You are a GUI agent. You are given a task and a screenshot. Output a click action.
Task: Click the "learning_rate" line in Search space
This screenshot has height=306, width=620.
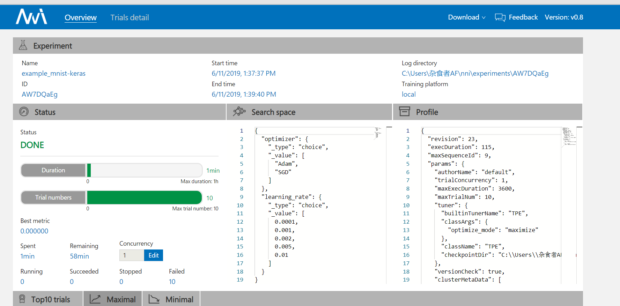[x=291, y=197]
